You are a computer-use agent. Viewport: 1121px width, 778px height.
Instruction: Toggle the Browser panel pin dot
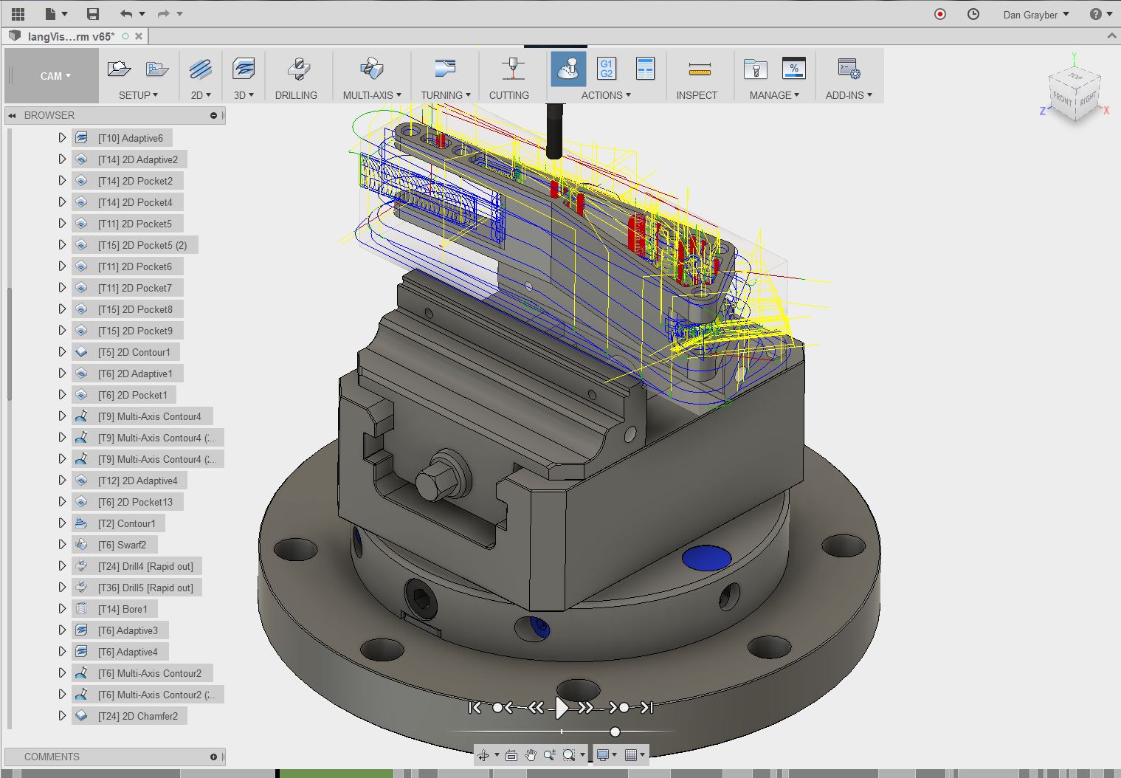[x=213, y=115]
